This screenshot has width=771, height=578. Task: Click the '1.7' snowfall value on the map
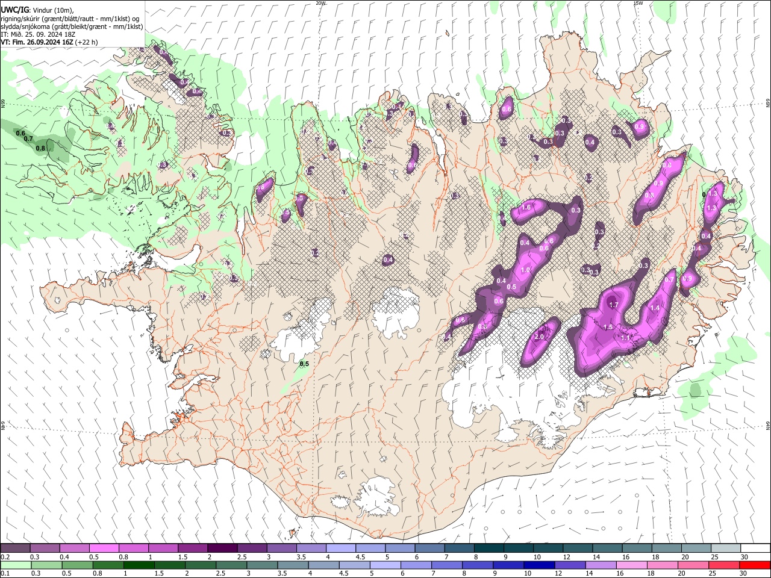614,305
